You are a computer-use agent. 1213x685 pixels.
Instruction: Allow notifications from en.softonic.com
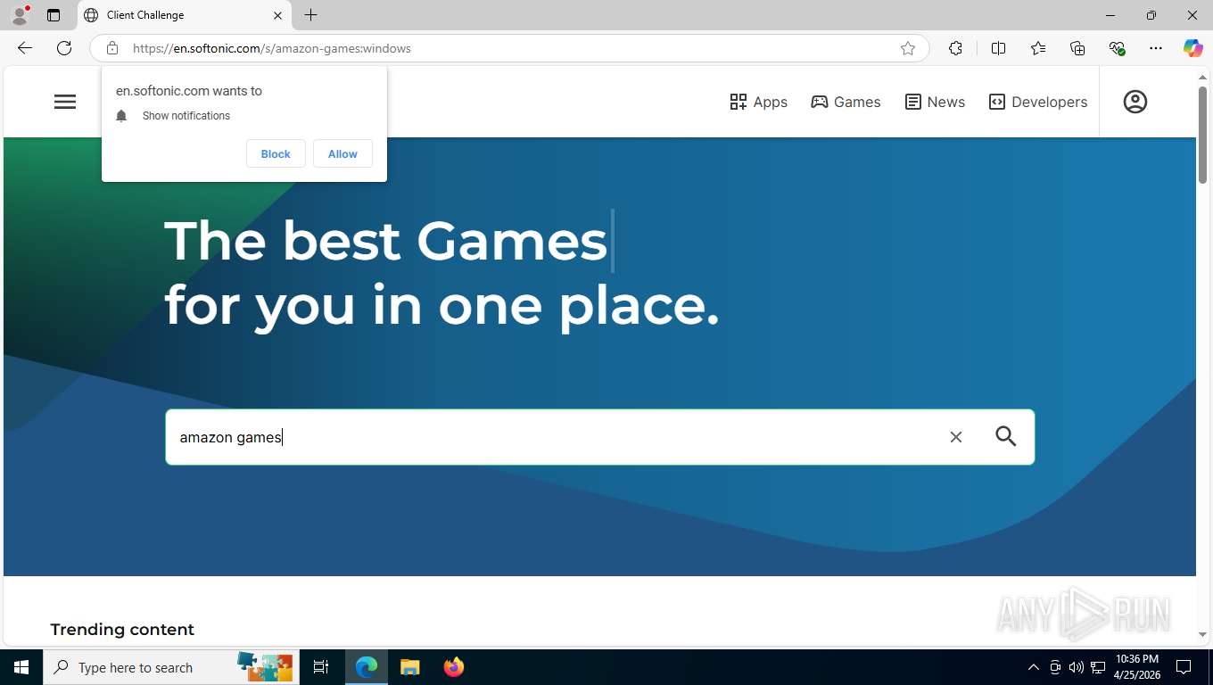(342, 153)
